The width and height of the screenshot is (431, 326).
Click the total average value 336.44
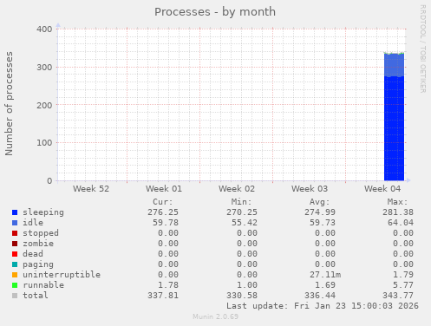point(320,296)
